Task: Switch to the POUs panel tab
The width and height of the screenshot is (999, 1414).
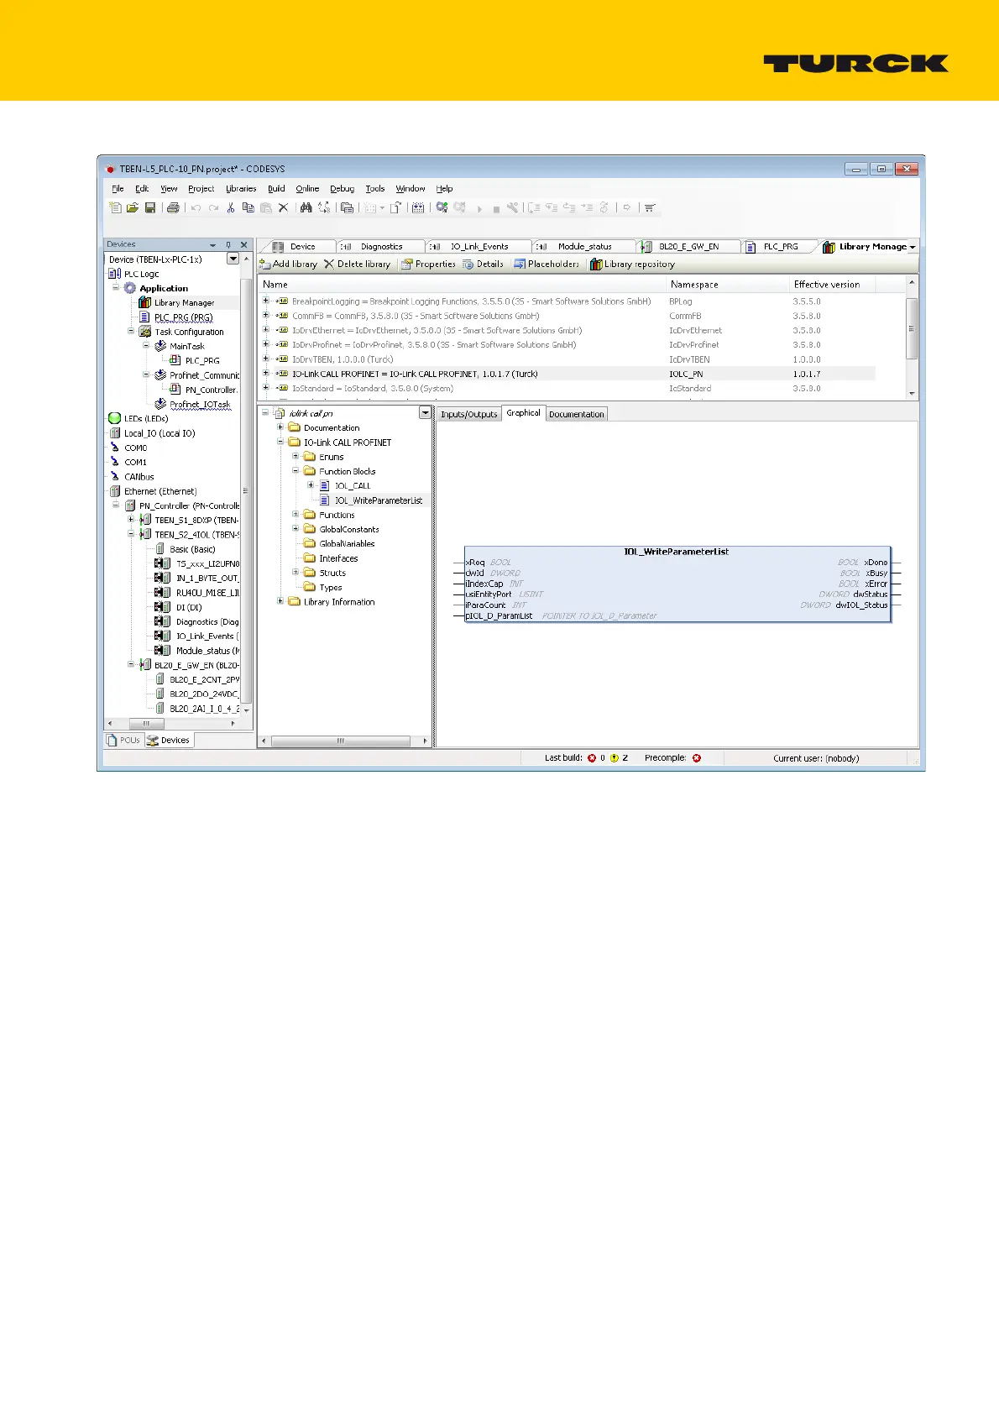Action: pos(123,740)
